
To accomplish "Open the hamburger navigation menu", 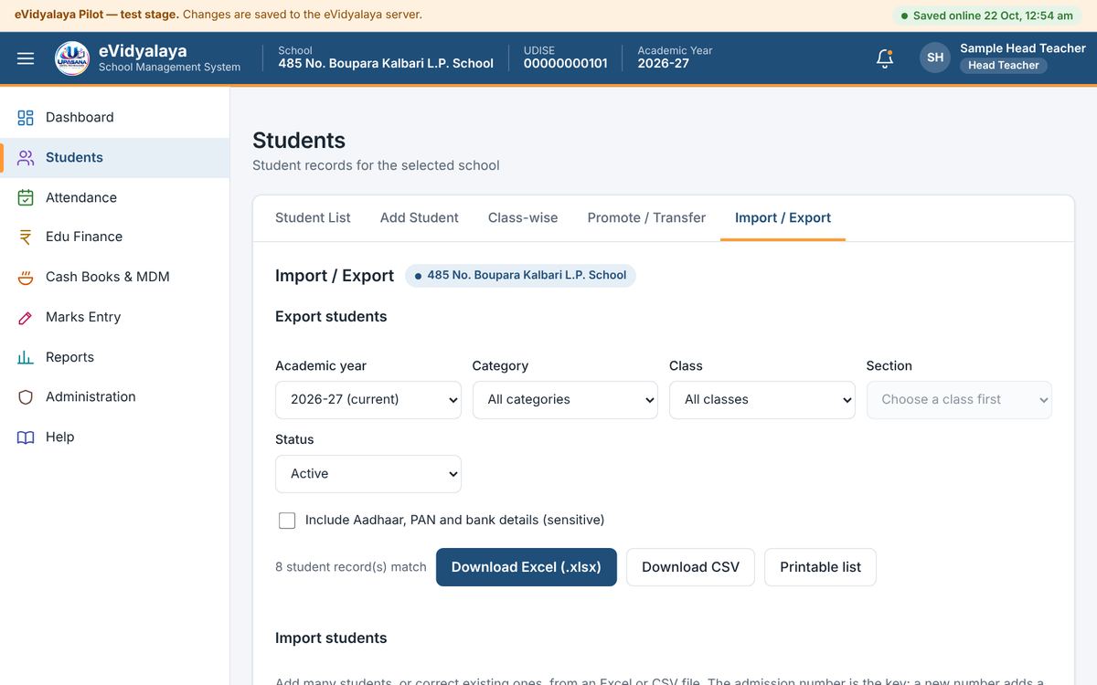I will tap(26, 58).
